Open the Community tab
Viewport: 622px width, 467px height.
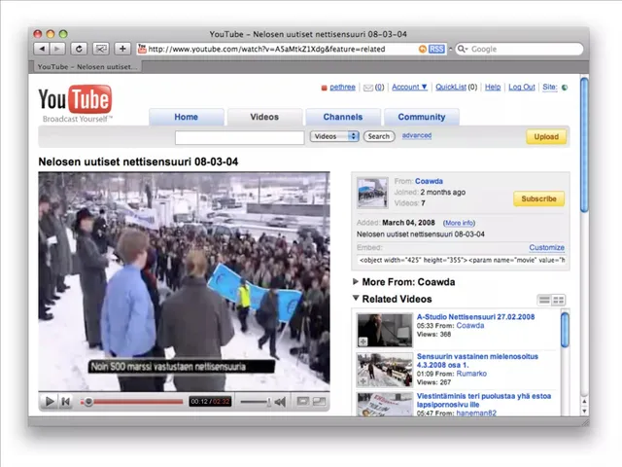pyautogui.click(x=422, y=117)
